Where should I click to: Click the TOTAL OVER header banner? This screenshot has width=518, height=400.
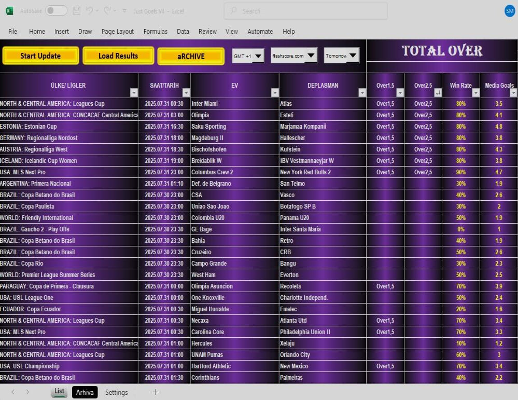tap(442, 50)
